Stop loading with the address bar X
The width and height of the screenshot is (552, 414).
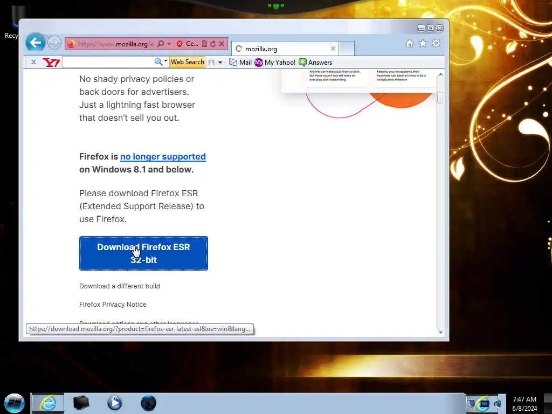pyautogui.click(x=222, y=44)
